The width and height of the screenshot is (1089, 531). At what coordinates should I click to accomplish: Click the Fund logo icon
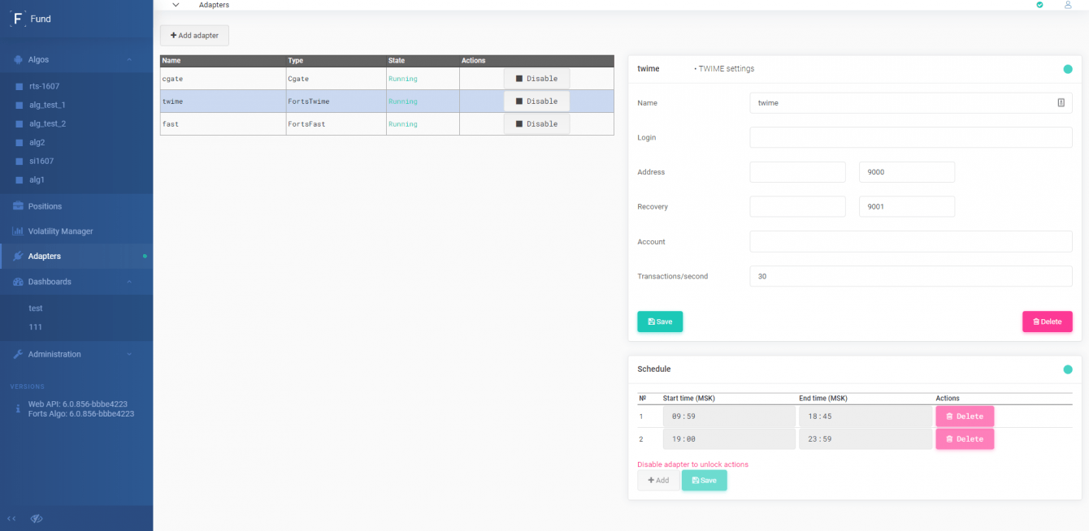(18, 18)
